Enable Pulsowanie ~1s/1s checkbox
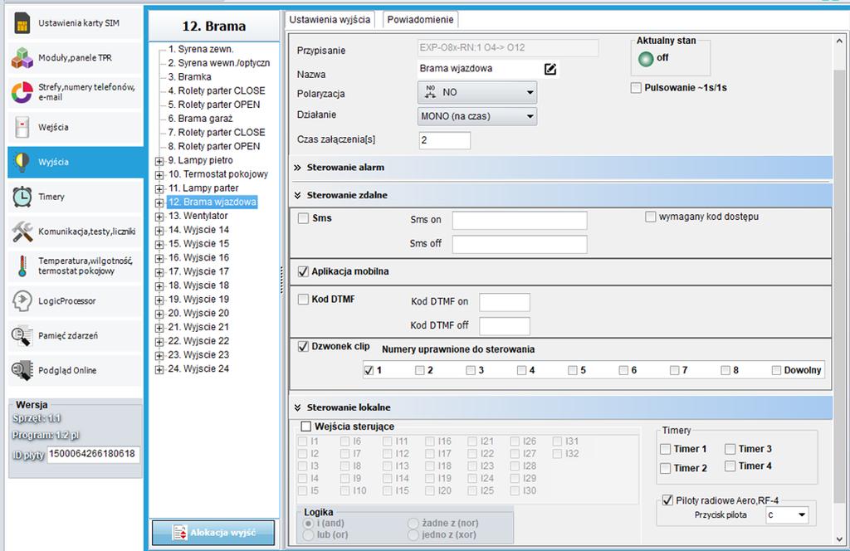The width and height of the screenshot is (850, 551). click(x=636, y=88)
